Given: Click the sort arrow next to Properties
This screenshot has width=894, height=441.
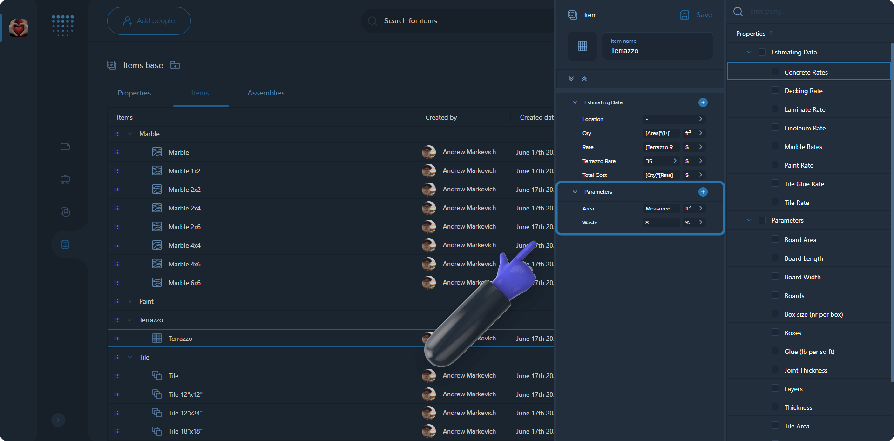Looking at the screenshot, I should [x=771, y=33].
